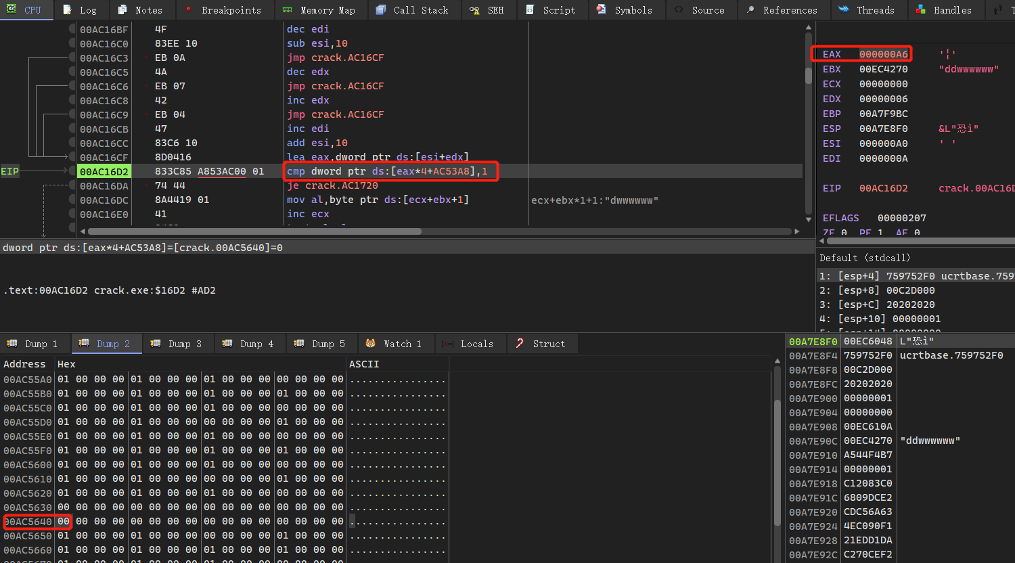
Task: Click the Hex column header in dump
Action: click(66, 364)
